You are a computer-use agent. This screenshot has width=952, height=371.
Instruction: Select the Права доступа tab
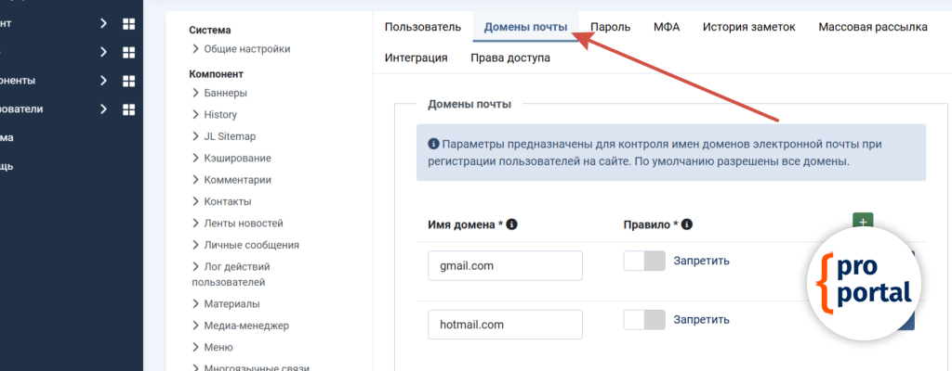click(509, 58)
